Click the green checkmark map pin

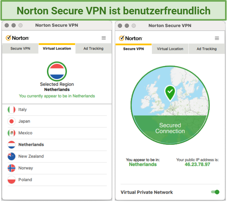tap(170, 93)
